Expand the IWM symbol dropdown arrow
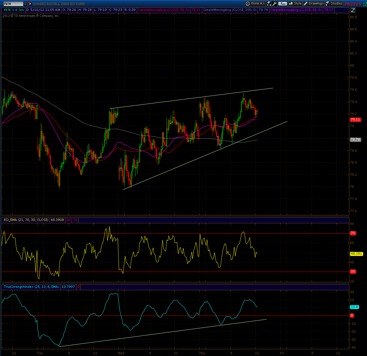This screenshot has height=356, width=367. click(25, 4)
